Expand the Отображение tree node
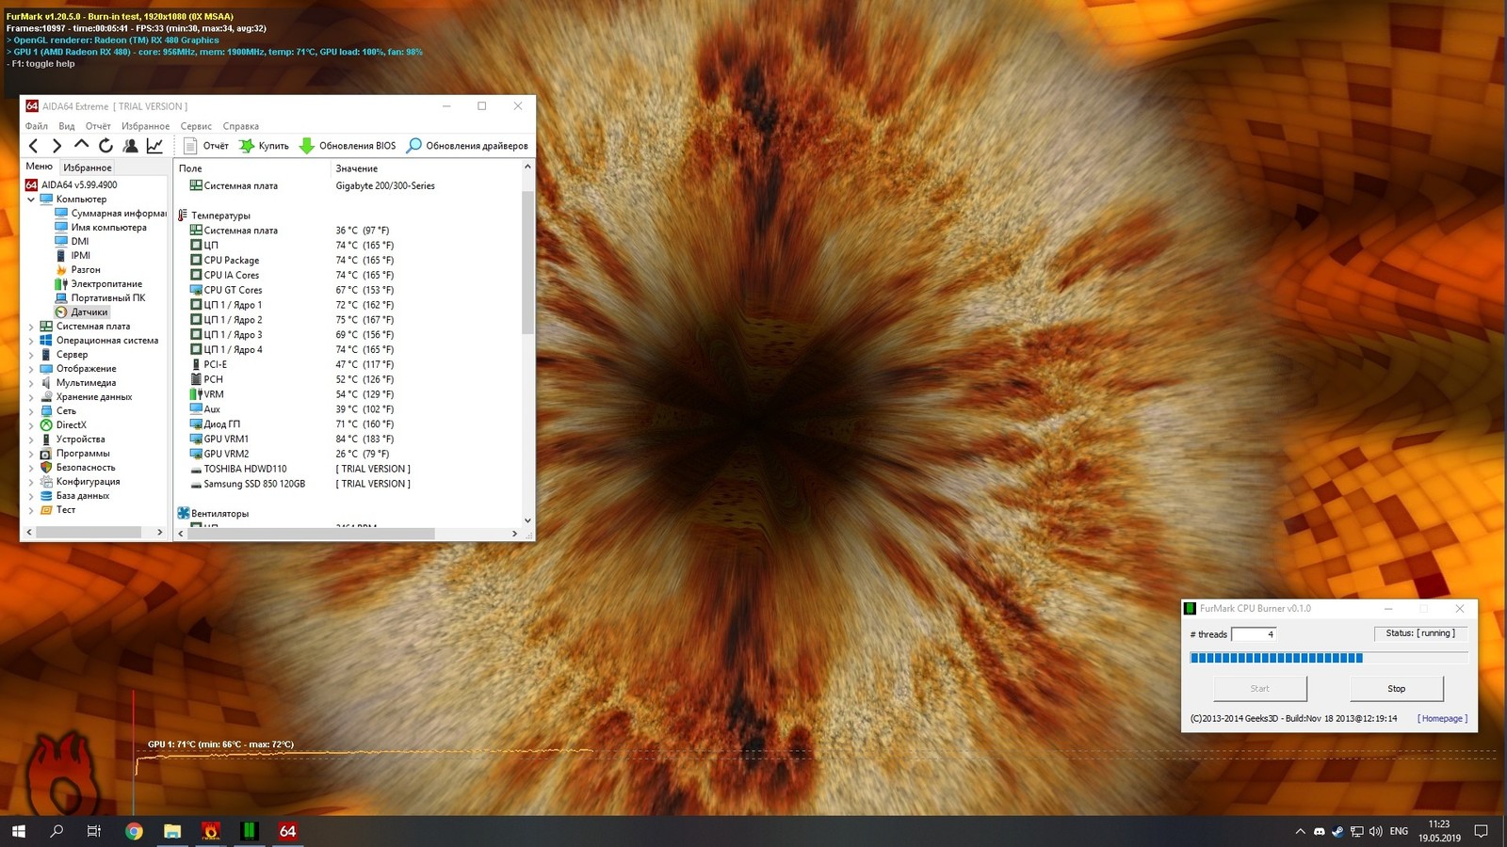This screenshot has height=847, width=1507. [30, 369]
